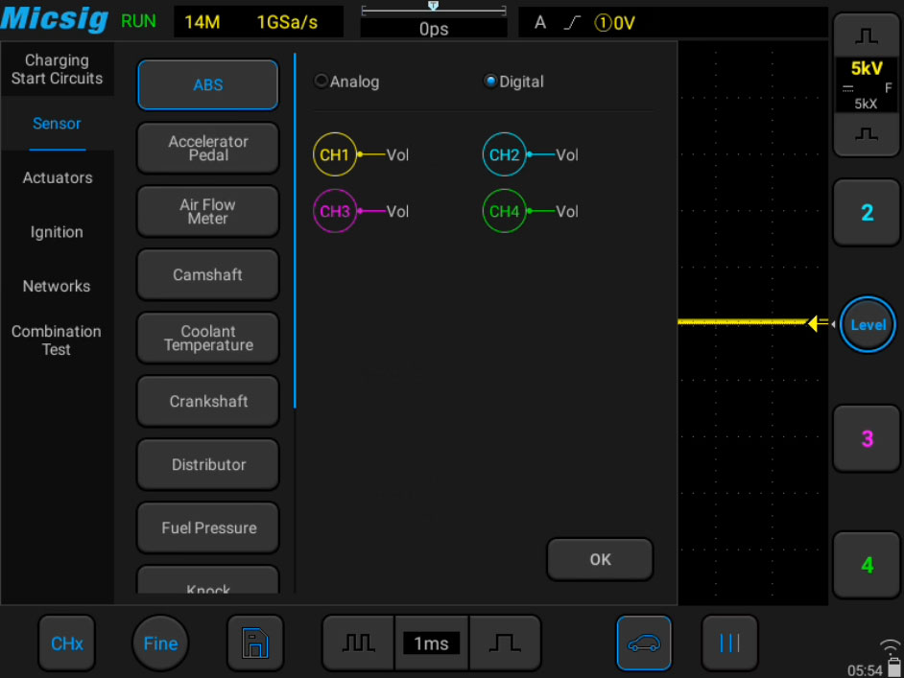Click the save floppy disk icon
Viewport: 904px width, 678px height.
[255, 643]
